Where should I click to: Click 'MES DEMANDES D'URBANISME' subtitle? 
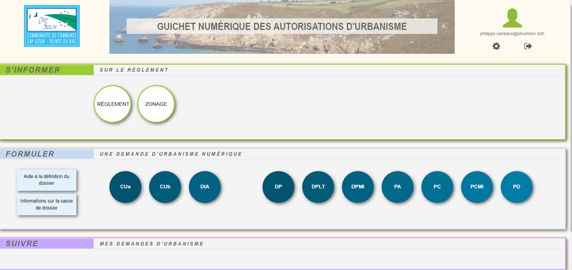[x=152, y=243]
